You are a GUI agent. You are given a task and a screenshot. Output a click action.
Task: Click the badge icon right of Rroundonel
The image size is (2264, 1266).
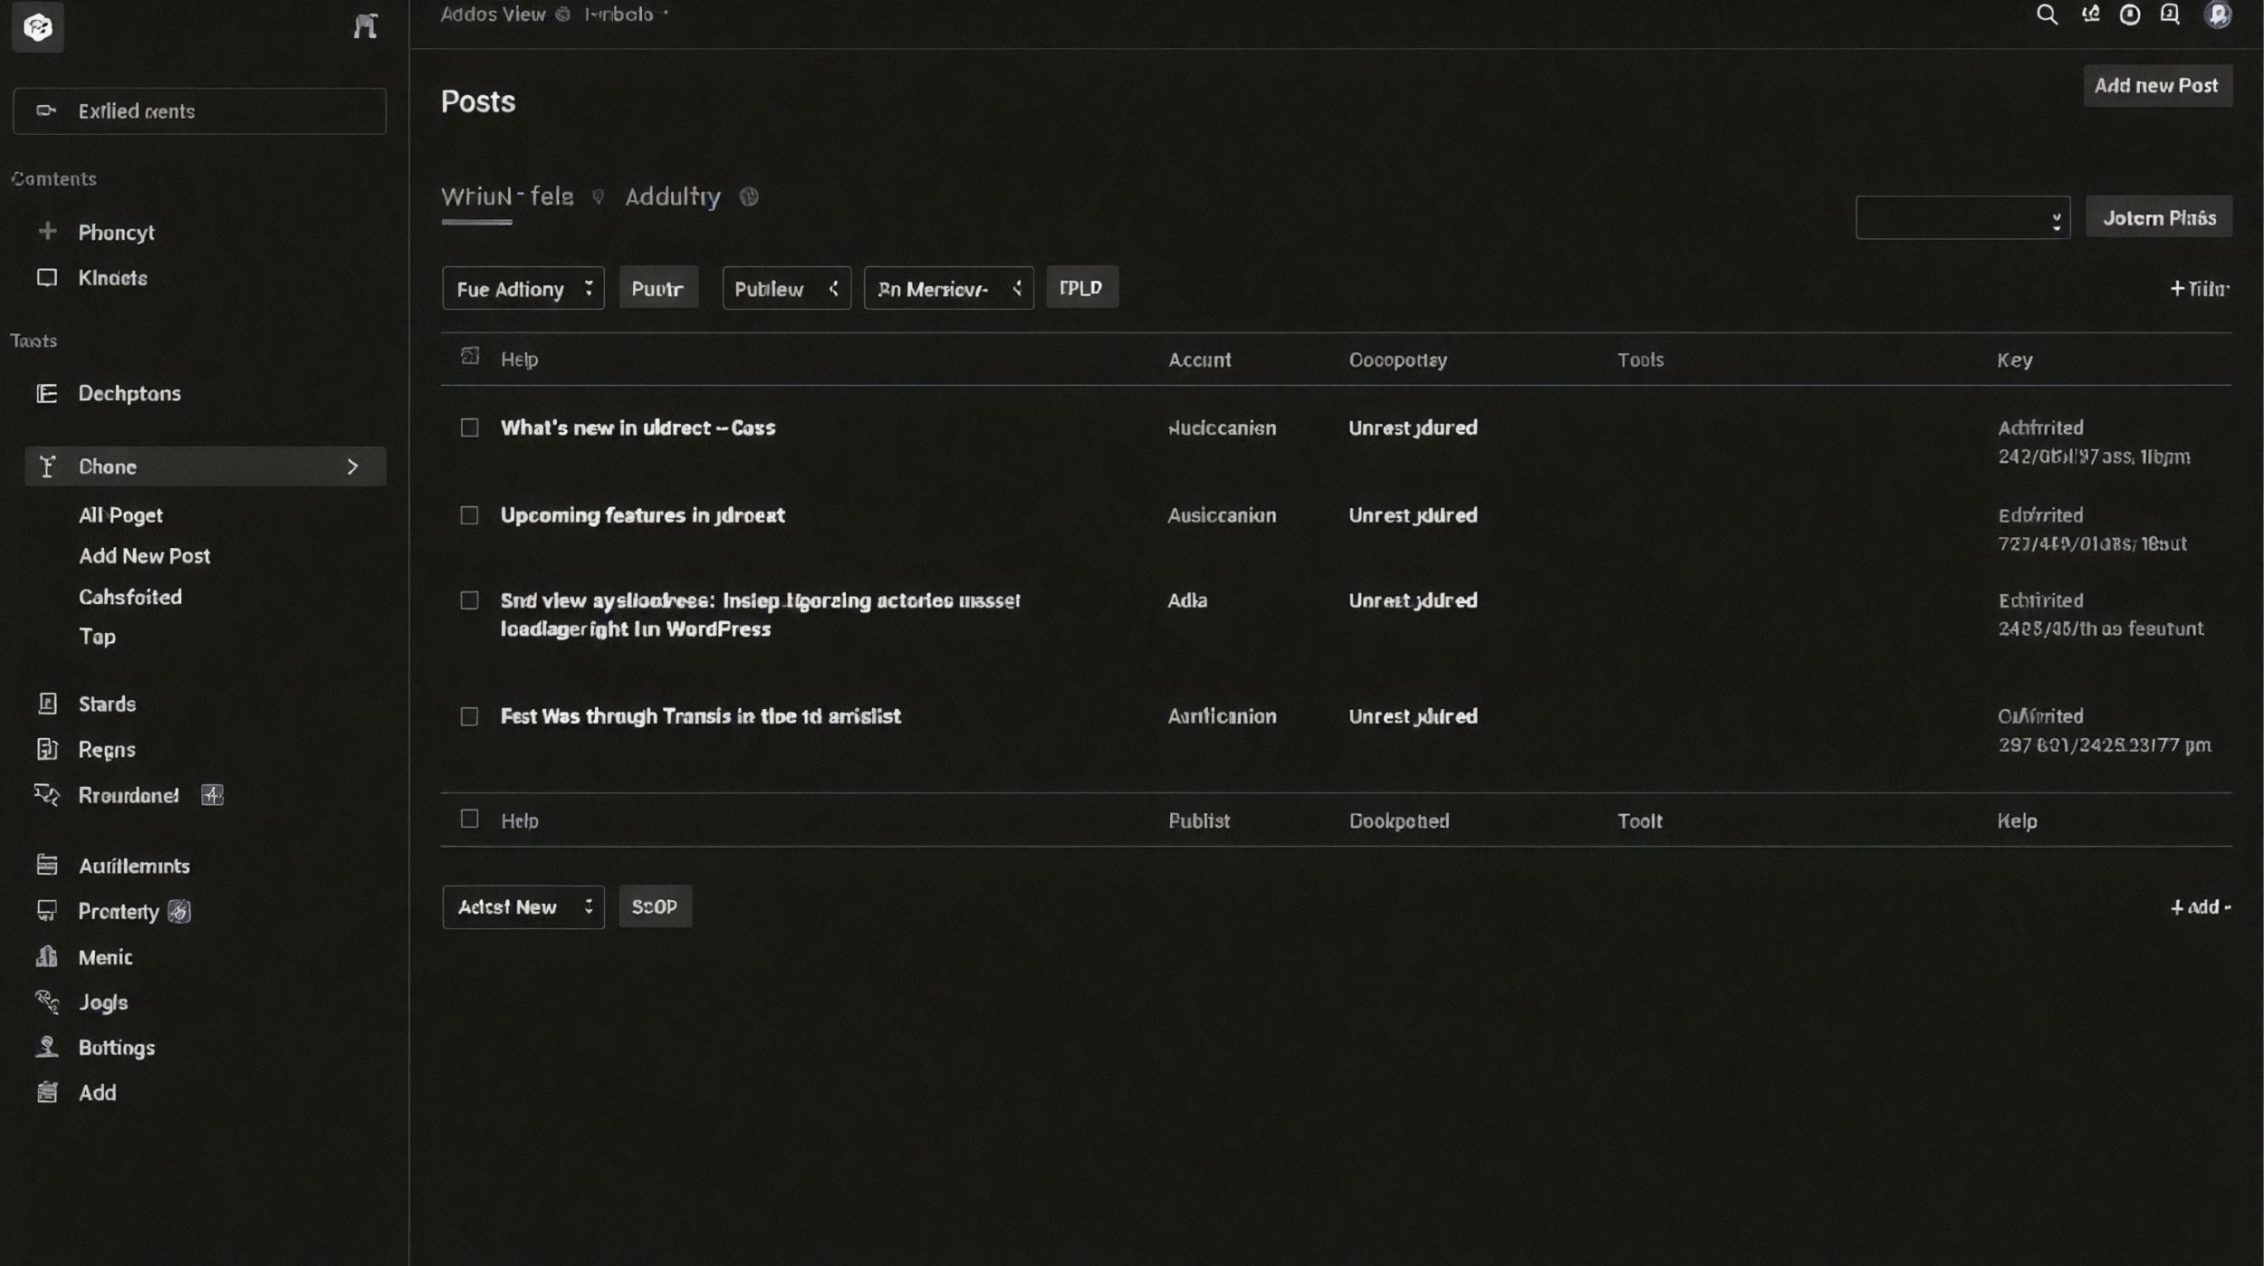[x=212, y=795]
